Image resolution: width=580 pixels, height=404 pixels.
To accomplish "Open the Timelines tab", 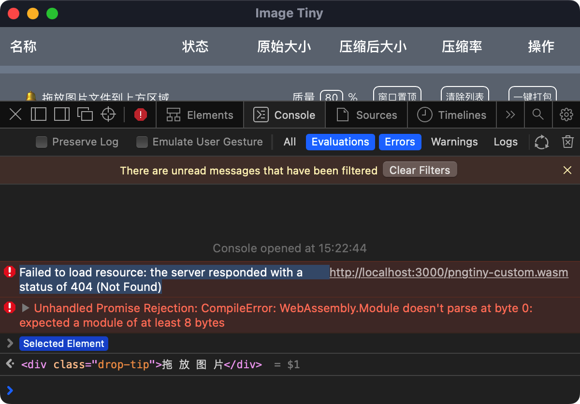I will (x=451, y=115).
